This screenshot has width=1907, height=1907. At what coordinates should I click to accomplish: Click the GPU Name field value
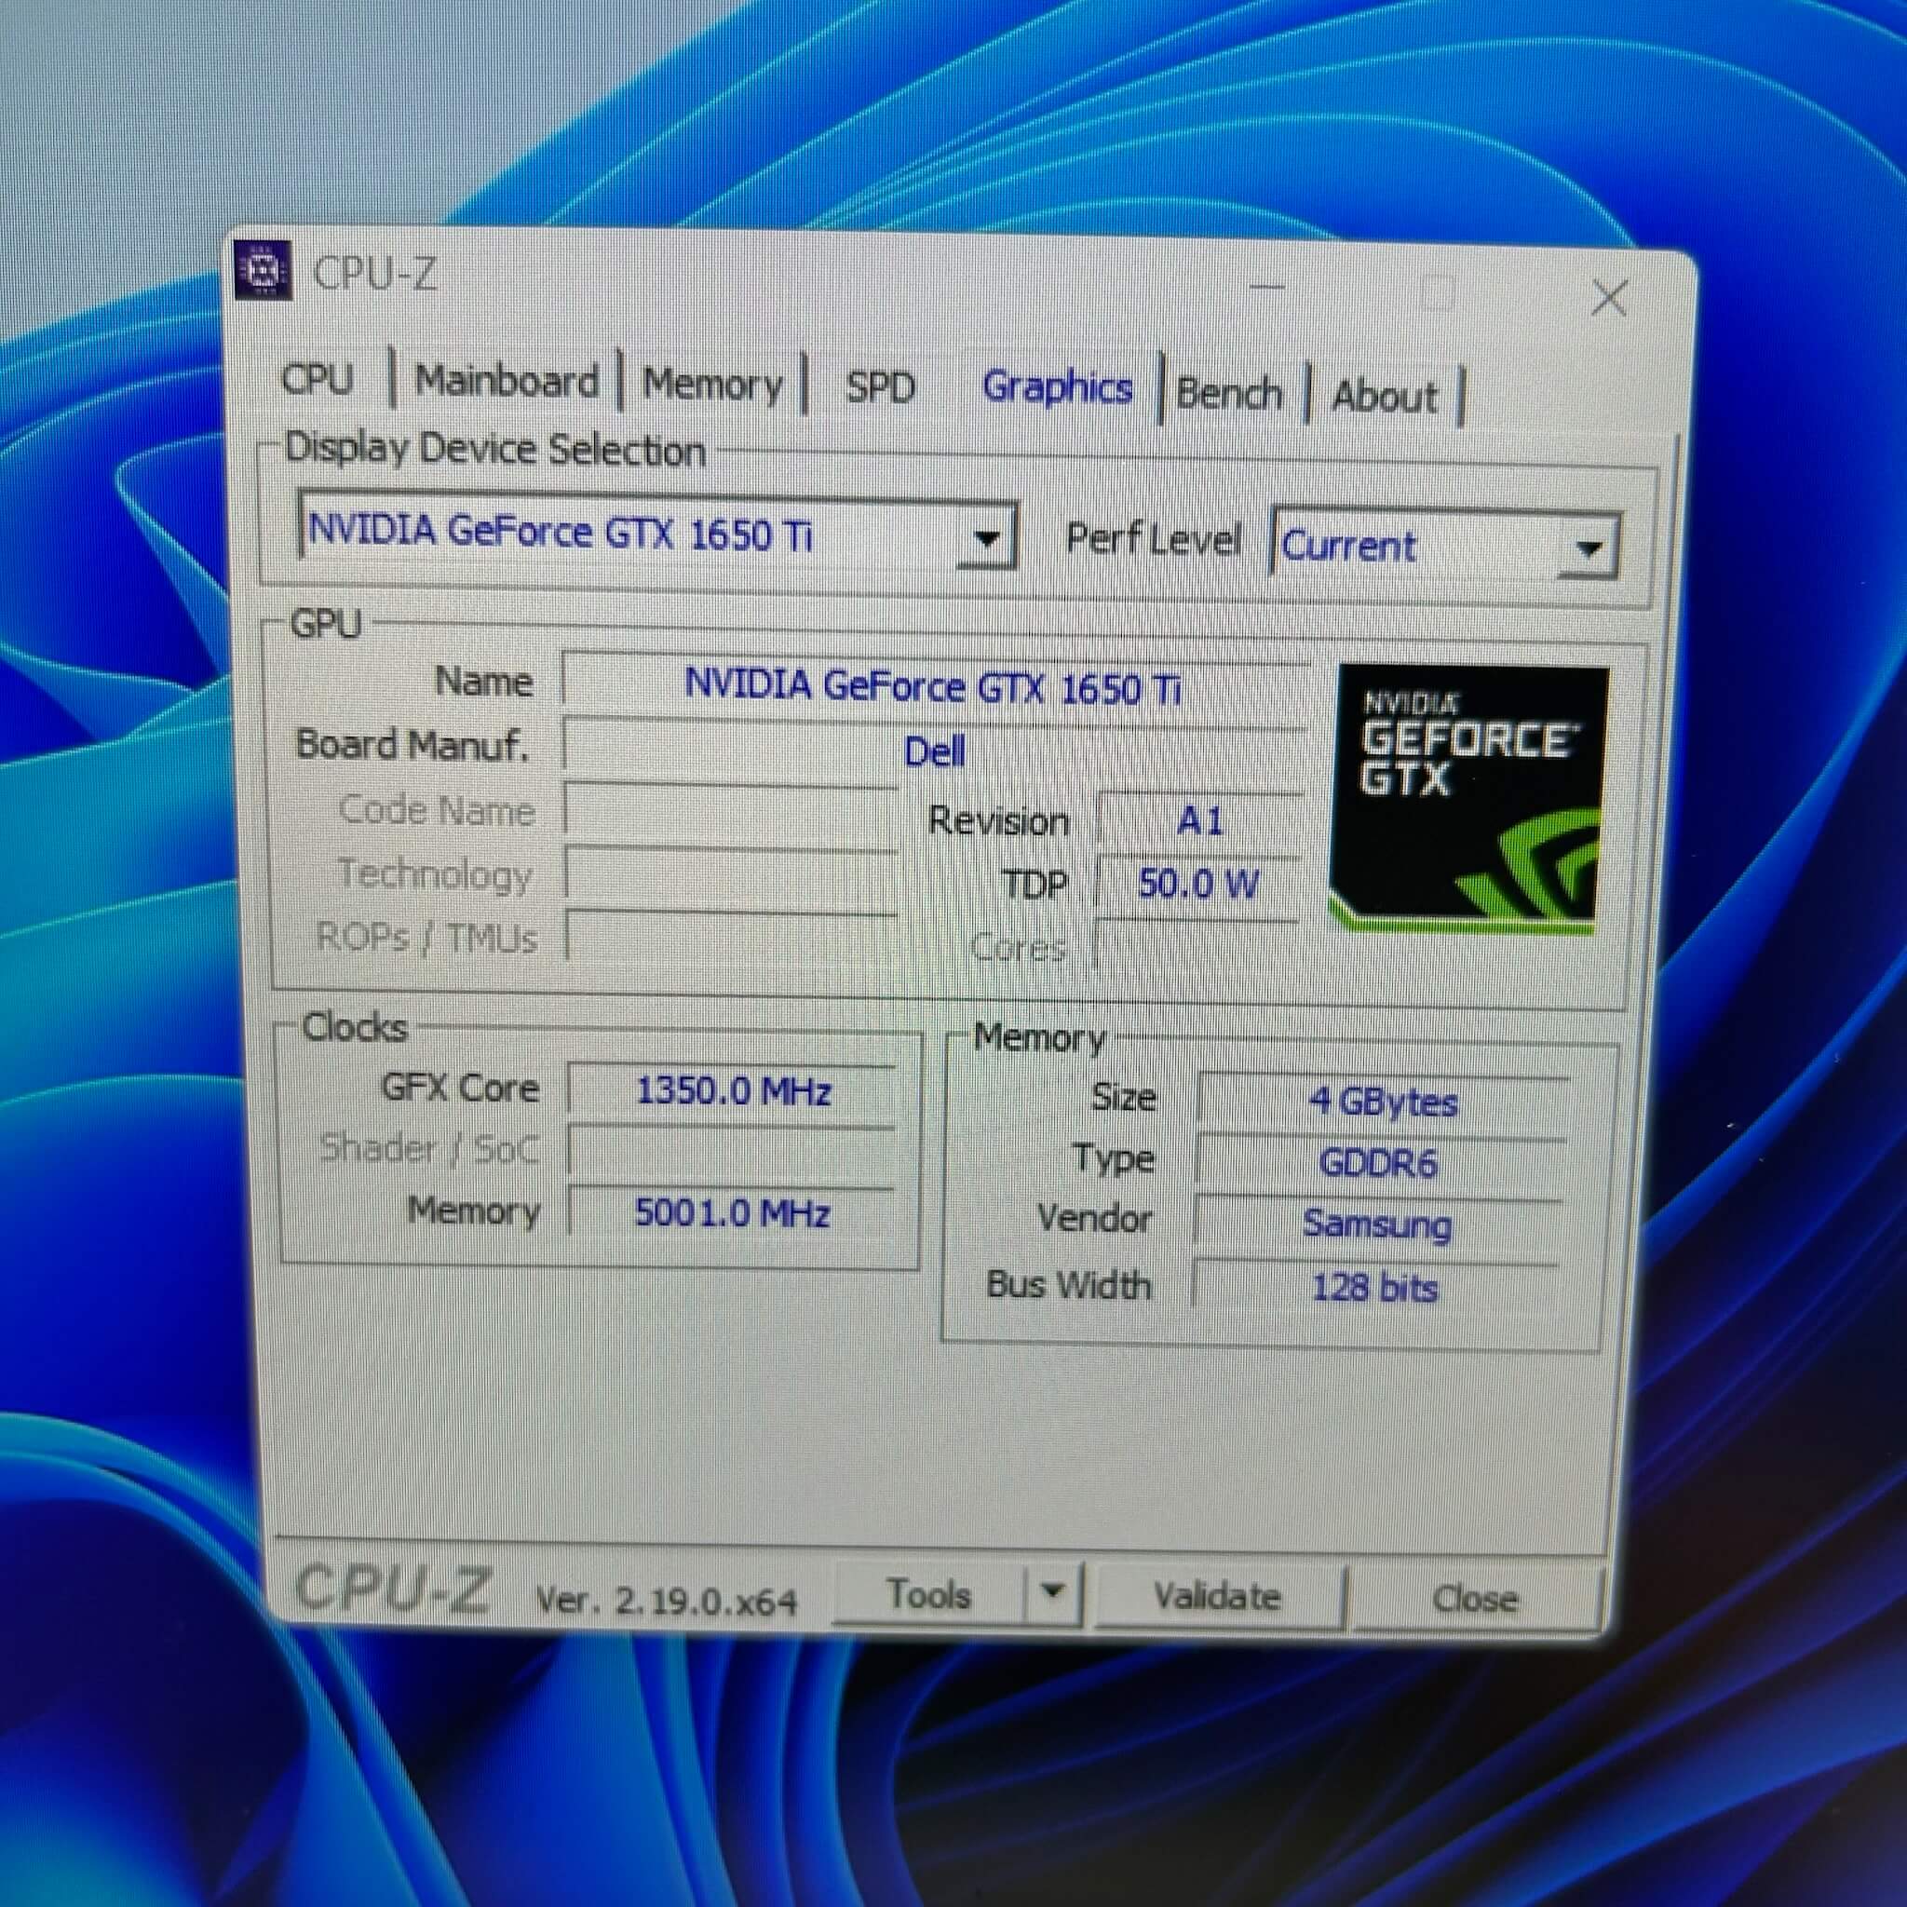click(934, 684)
